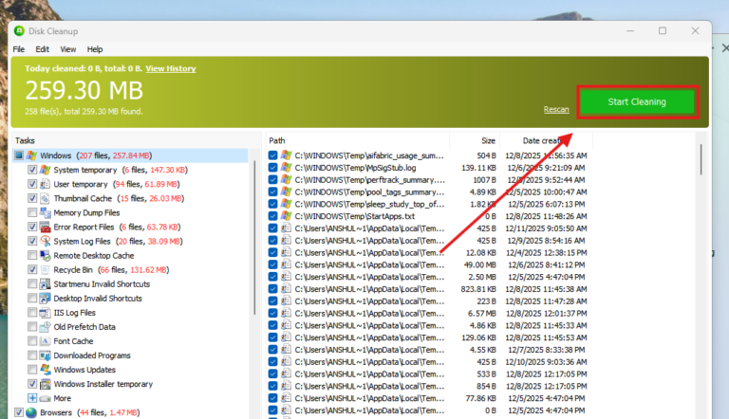The image size is (729, 419).
Task: Click the Windows Updates icon
Action: pos(46,370)
